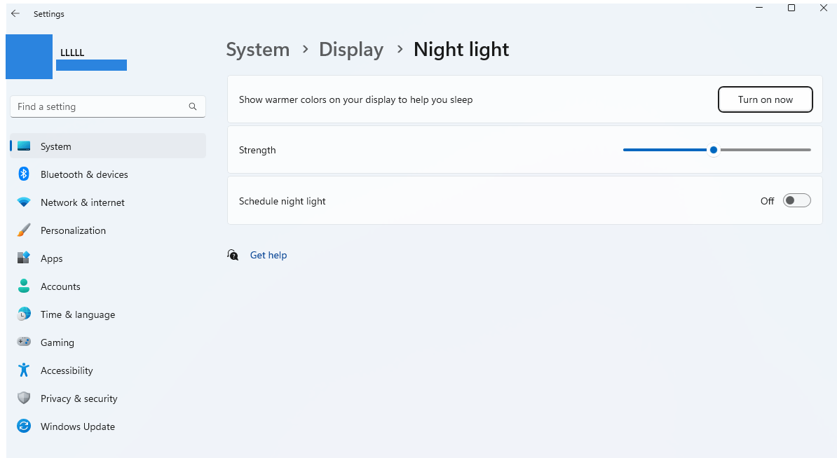Click the Personalization paintbrush icon
The image size is (837, 458).
click(x=24, y=230)
